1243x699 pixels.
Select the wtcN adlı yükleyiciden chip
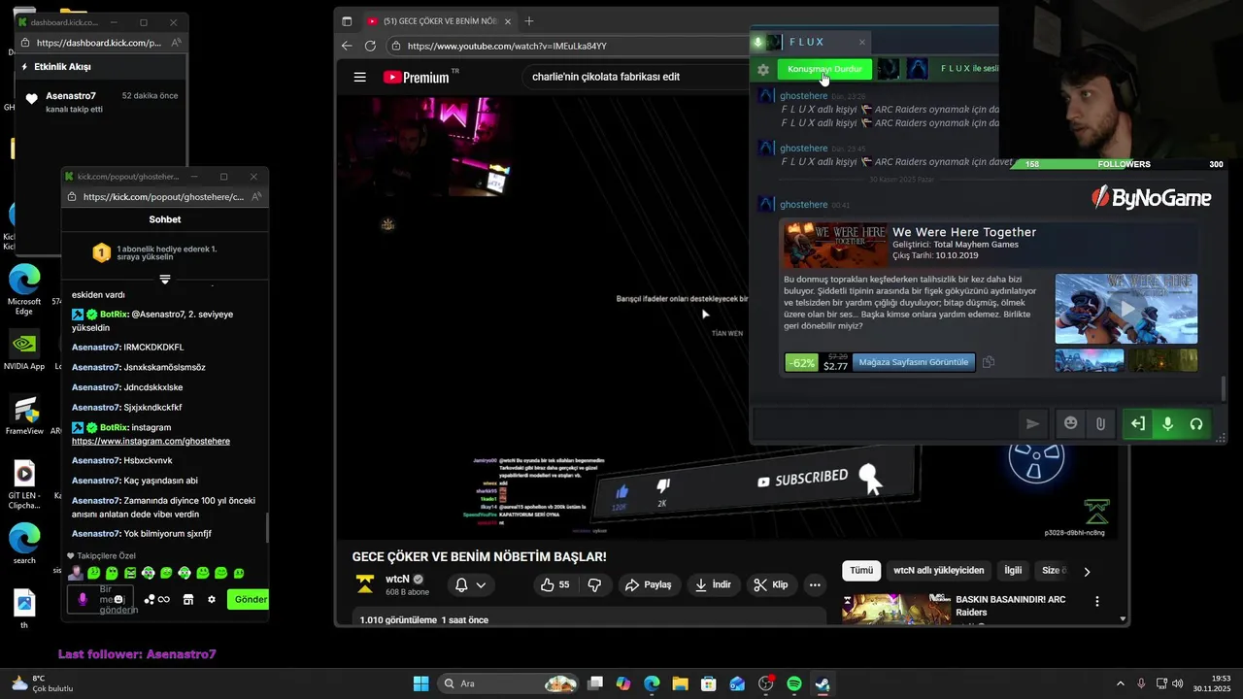938,571
